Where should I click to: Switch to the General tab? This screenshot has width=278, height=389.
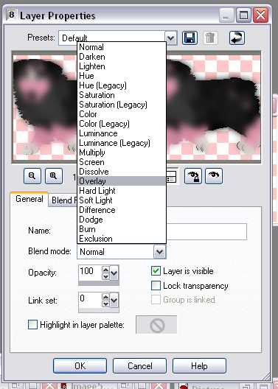(x=29, y=199)
